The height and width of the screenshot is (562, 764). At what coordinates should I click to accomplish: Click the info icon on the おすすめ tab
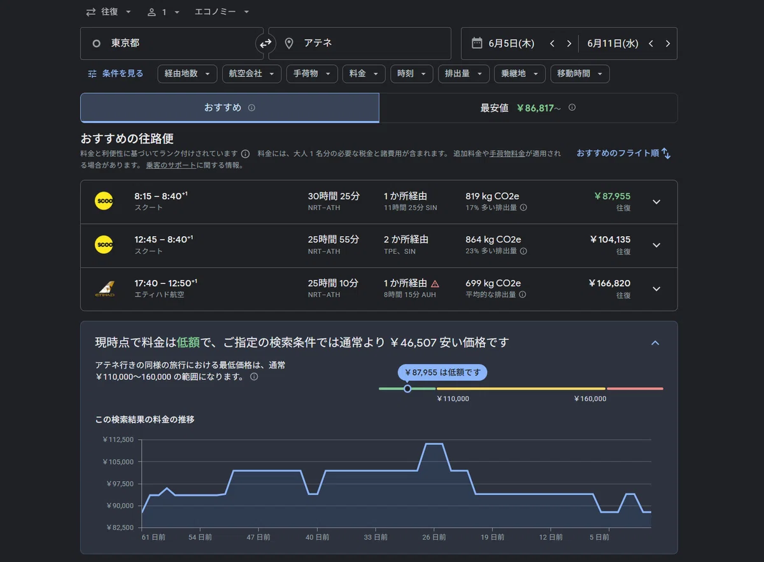click(x=251, y=108)
